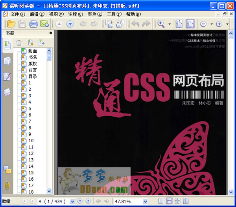Image resolution: width=236 pixels, height=207 pixels.
Task: Select facing pages layout mode
Action: click(x=186, y=201)
